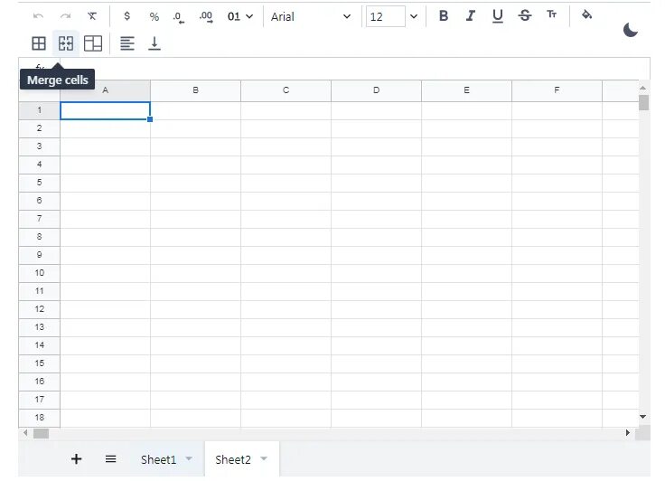Viewport: 665px width, 481px height.
Task: Add a new sheet with plus icon
Action: (x=76, y=459)
